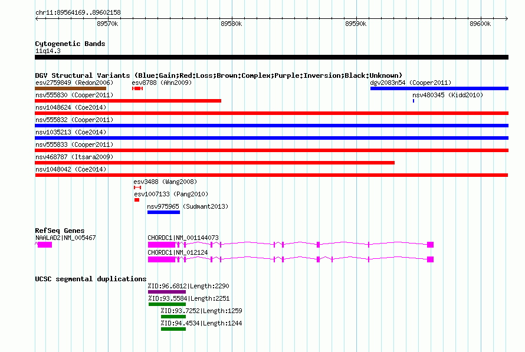Select the large exon of CHORDC1 NM_012124

click(162, 259)
